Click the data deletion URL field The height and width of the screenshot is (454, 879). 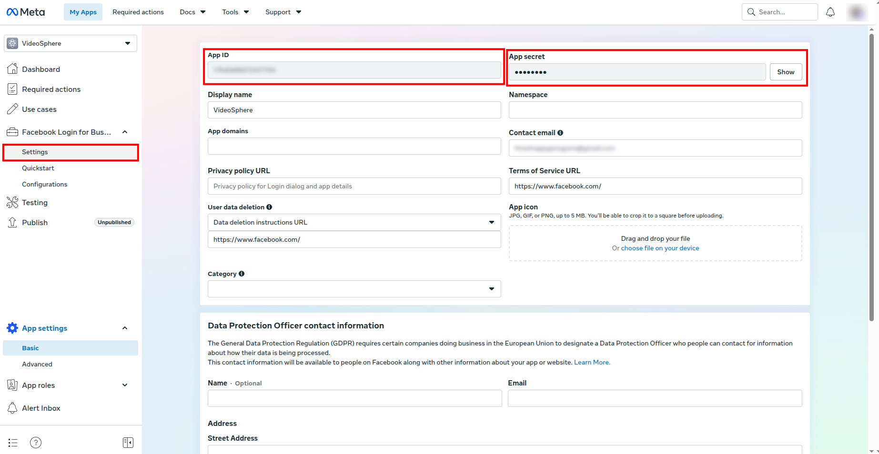pyautogui.click(x=354, y=239)
